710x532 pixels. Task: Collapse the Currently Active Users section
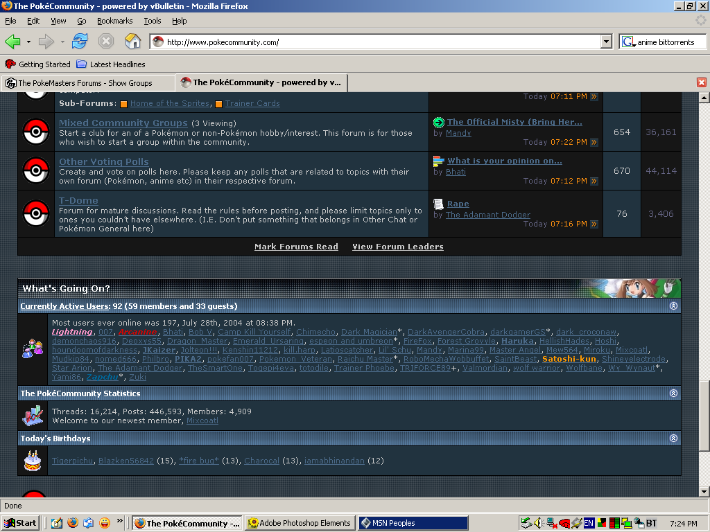click(x=673, y=305)
